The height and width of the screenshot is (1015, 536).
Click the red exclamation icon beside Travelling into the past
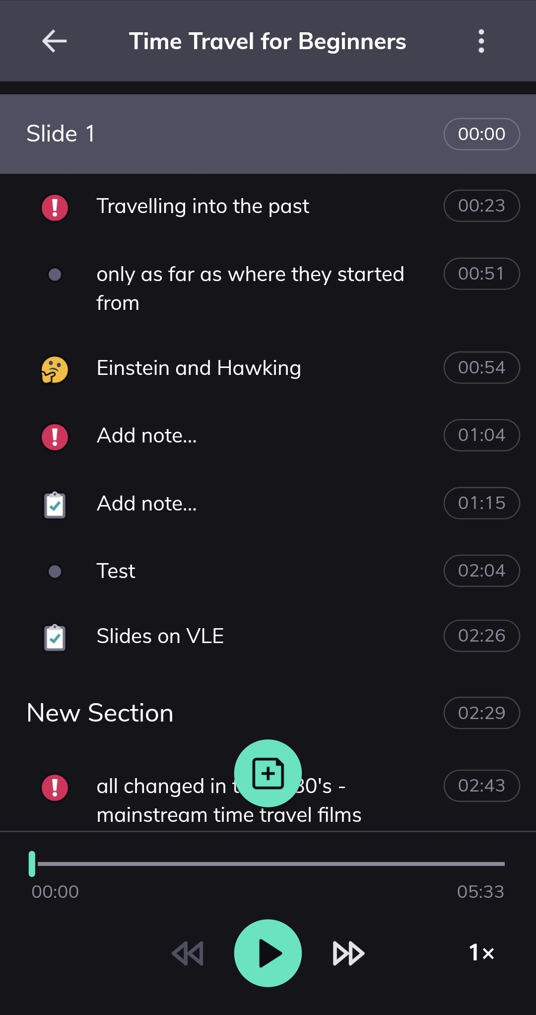55,207
